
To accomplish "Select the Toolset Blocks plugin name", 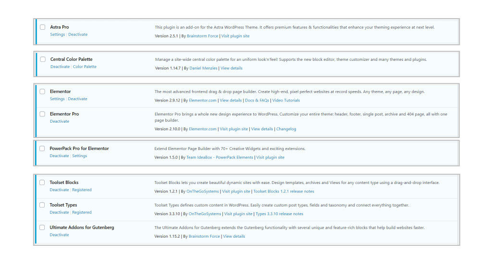I will tap(64, 183).
